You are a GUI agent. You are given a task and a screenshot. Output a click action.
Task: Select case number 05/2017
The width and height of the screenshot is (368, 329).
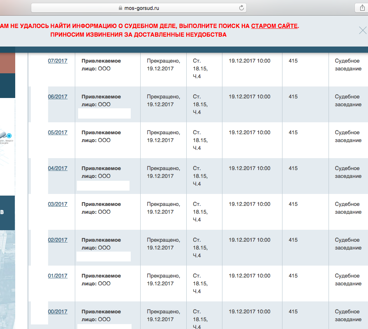point(58,133)
